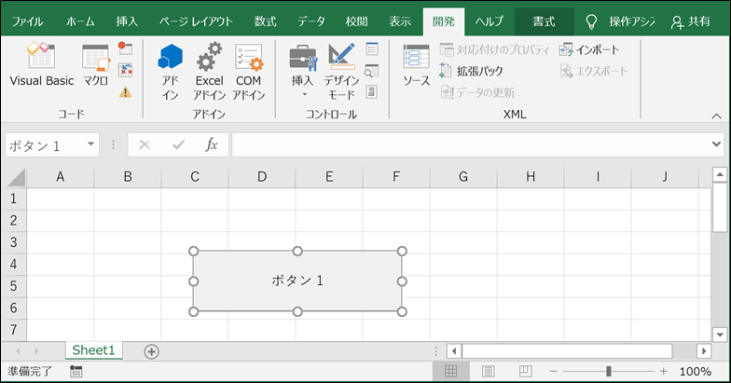This screenshot has height=383, width=731.
Task: Click データの更新 button
Action: click(x=477, y=92)
